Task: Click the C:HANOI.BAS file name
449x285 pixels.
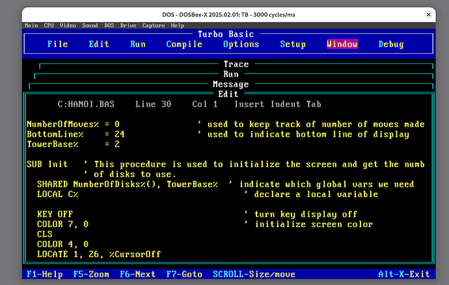Action: 86,104
